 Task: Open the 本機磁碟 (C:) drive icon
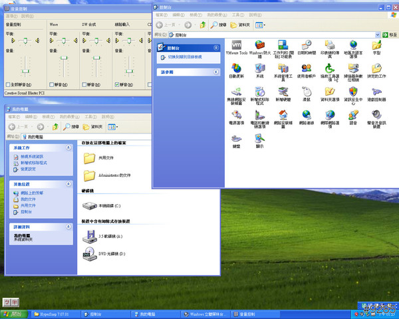tap(89, 205)
